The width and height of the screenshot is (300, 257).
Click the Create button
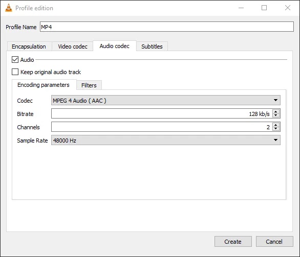tap(233, 242)
